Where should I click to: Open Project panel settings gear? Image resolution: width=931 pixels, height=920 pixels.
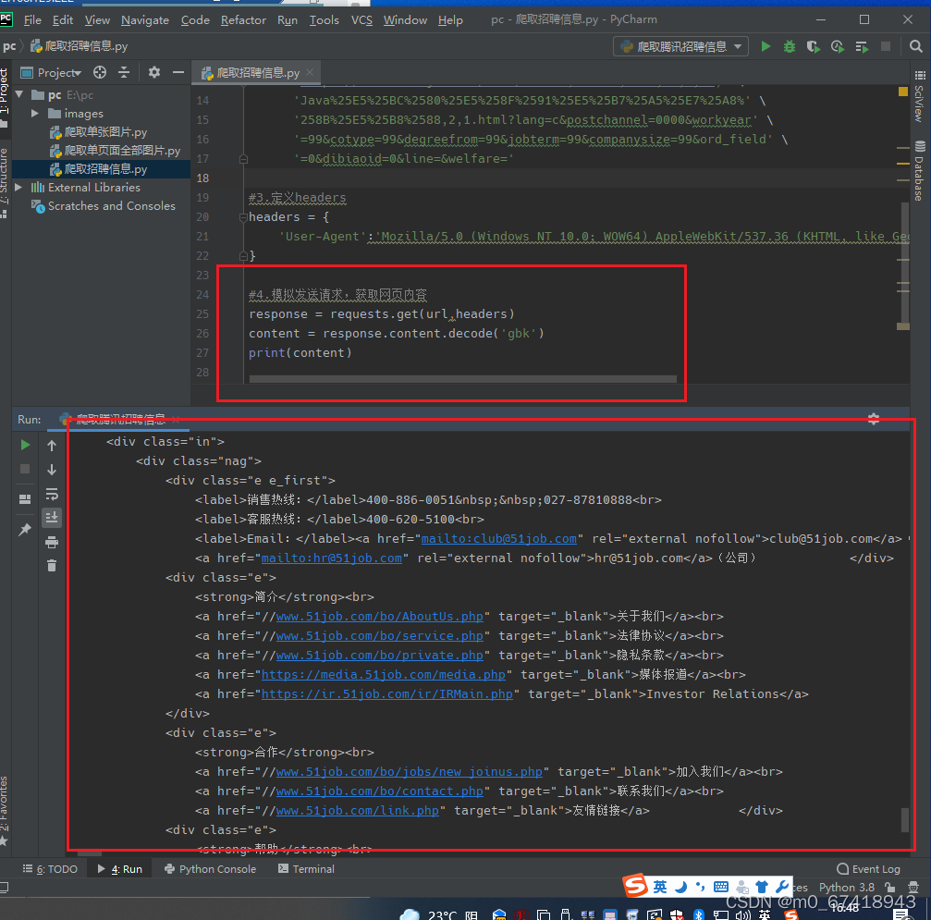pos(154,72)
